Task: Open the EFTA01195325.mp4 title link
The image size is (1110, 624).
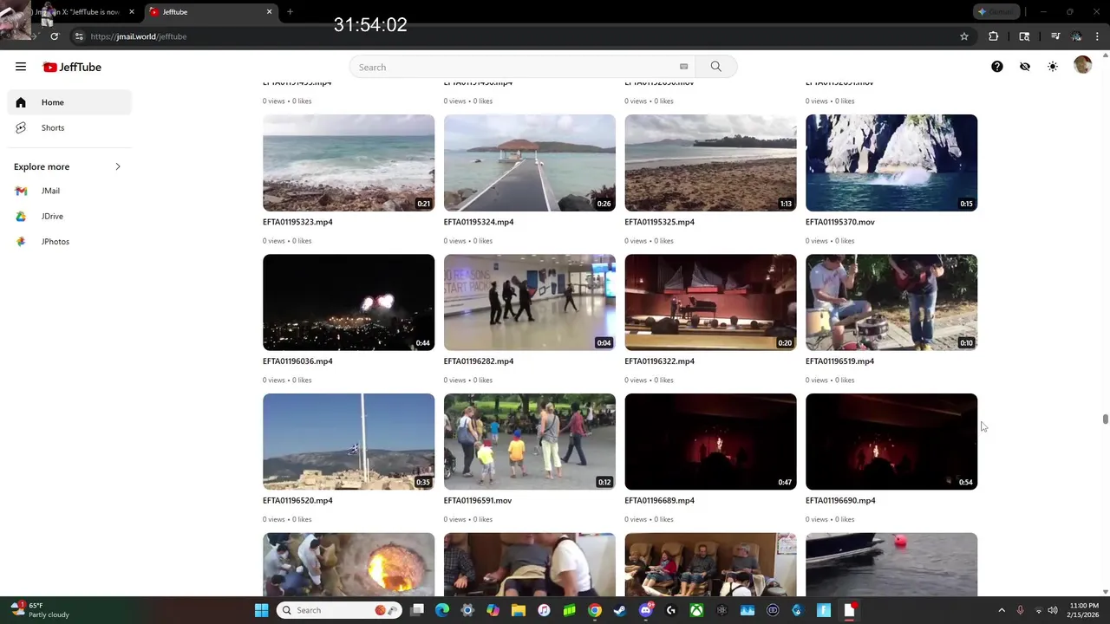Action: click(x=659, y=222)
